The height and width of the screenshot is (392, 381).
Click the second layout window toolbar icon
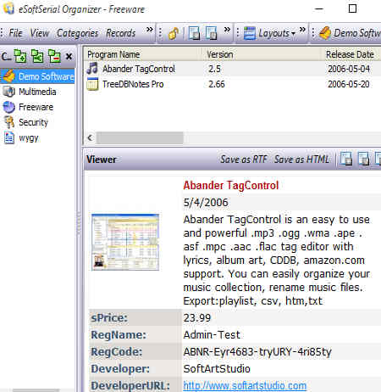(x=212, y=33)
